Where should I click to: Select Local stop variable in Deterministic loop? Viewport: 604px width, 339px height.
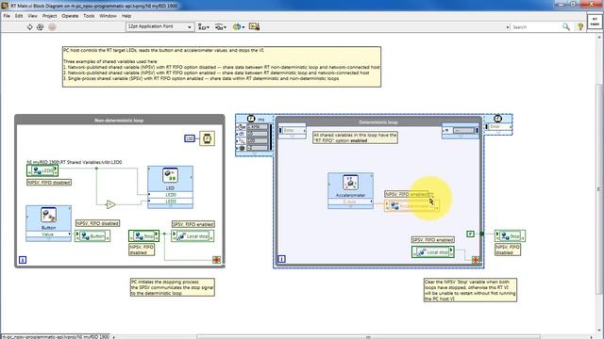(x=433, y=252)
